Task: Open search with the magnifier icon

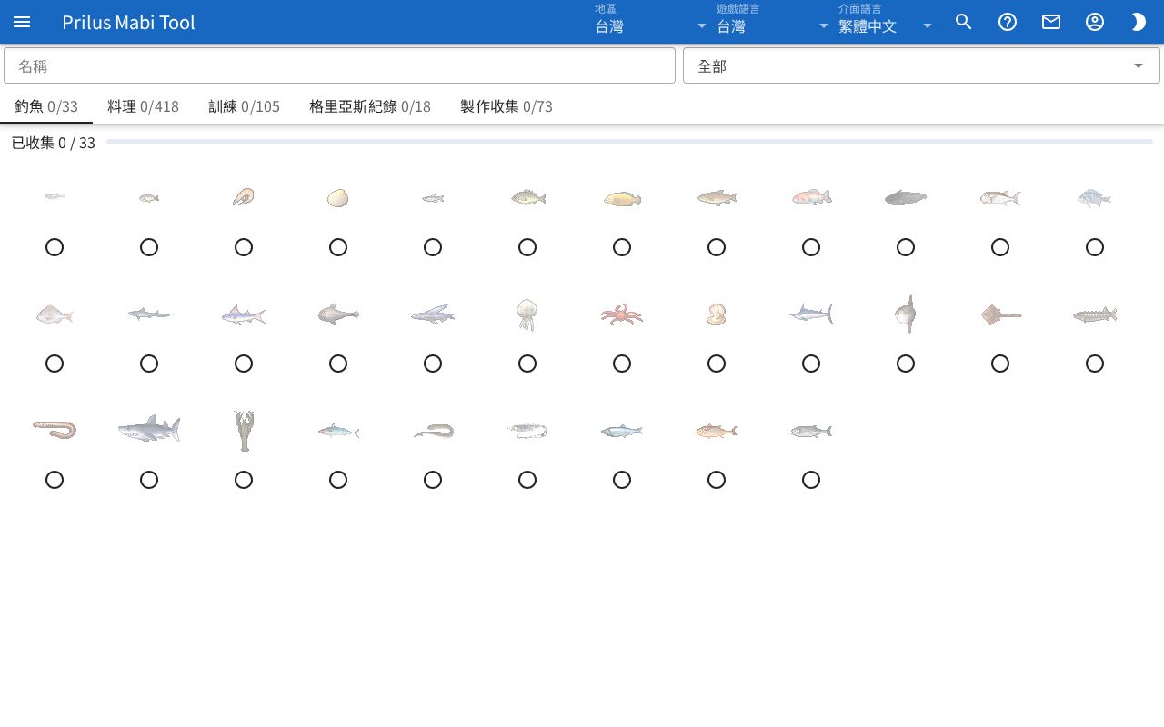Action: (x=964, y=22)
